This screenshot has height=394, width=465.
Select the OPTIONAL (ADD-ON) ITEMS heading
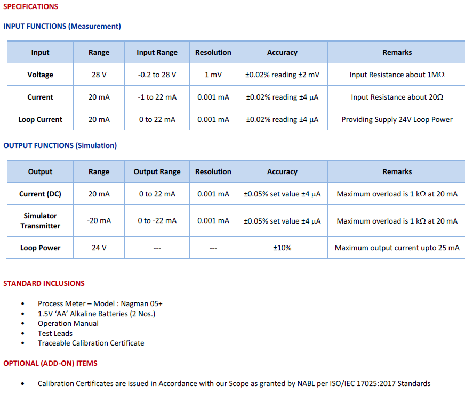pyautogui.click(x=50, y=363)
